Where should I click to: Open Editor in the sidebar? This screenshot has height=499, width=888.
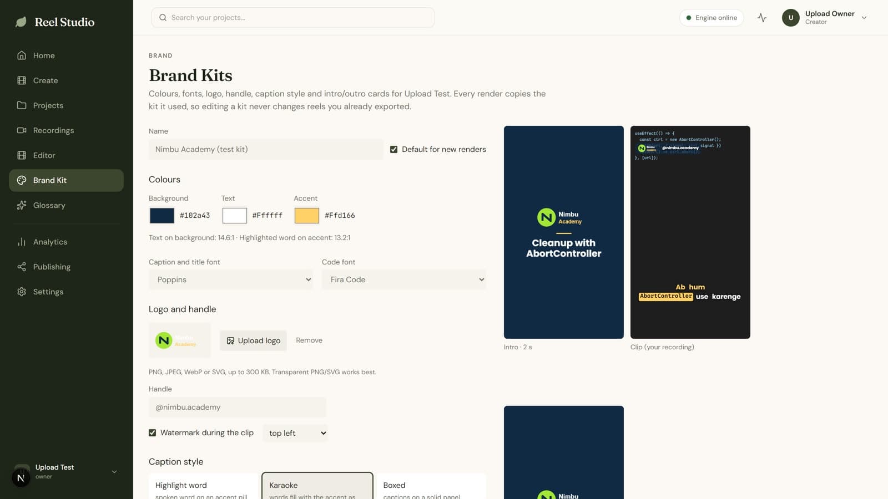click(66, 155)
